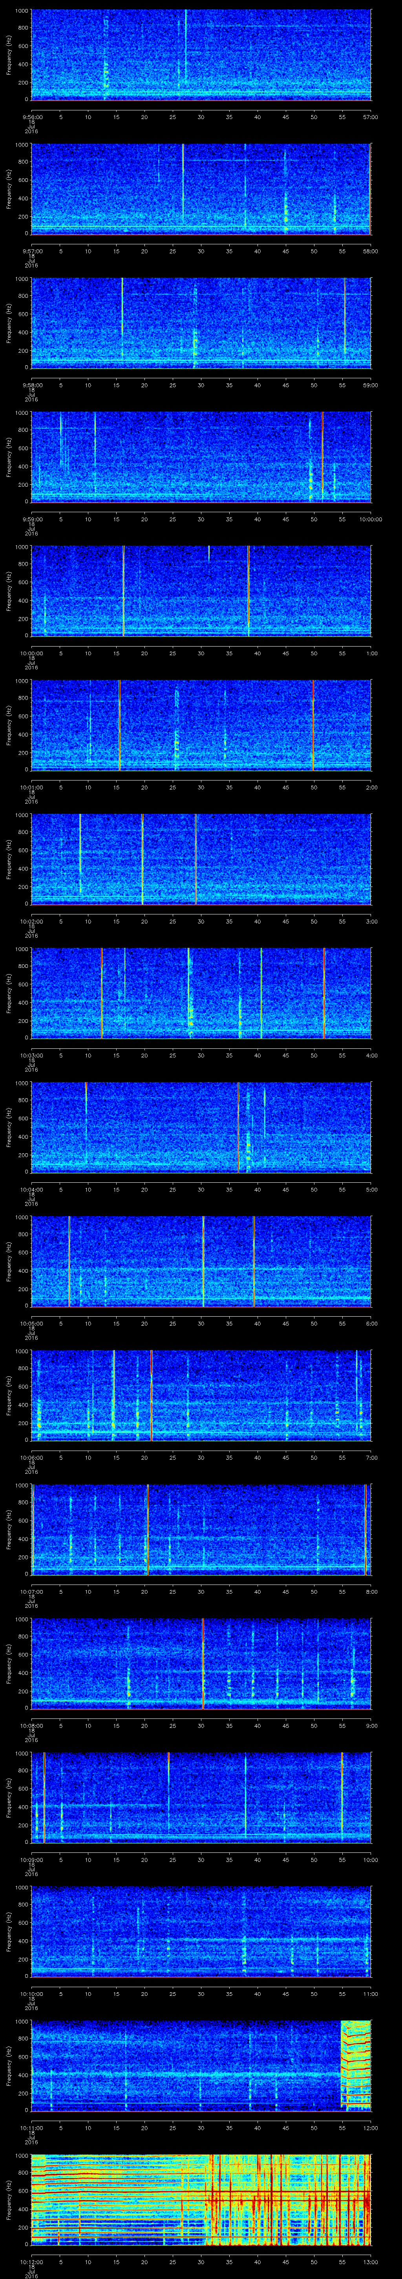Click the Frequency (Hz) axis label of 9:56:00 panel
Screen dimensions: 402x2279
(9, 55)
